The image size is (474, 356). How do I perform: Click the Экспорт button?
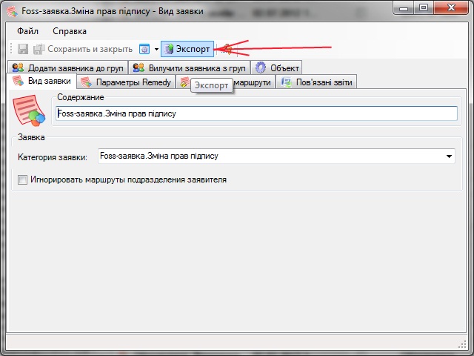(187, 49)
